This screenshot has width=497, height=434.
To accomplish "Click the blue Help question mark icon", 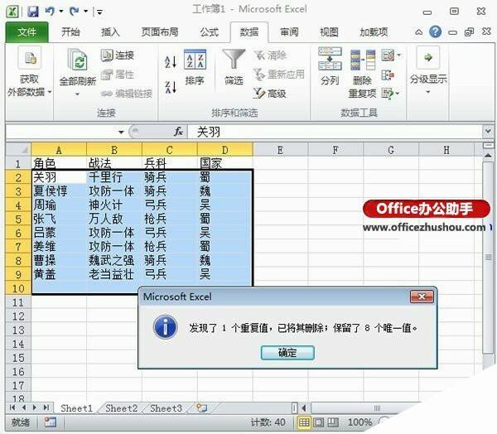I will point(435,31).
